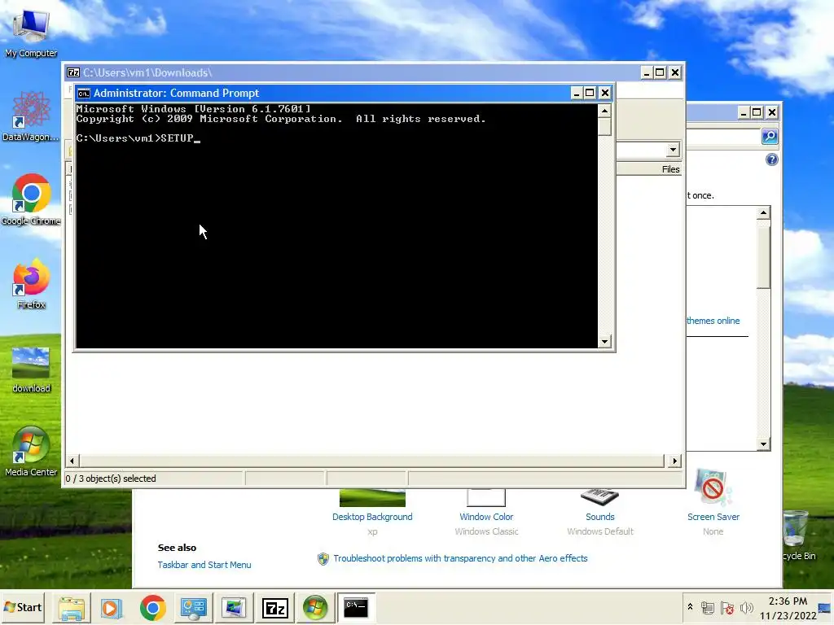Click the Screen Saver icon
Screen dimensions: 834x625
(x=713, y=487)
